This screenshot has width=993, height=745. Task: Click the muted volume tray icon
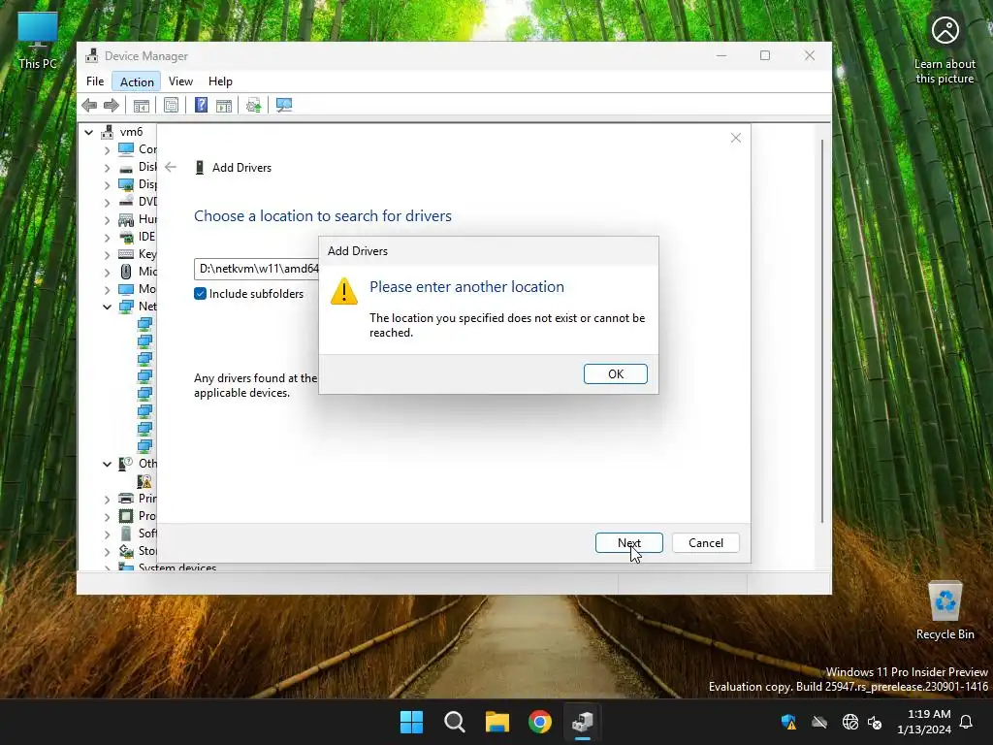point(875,722)
